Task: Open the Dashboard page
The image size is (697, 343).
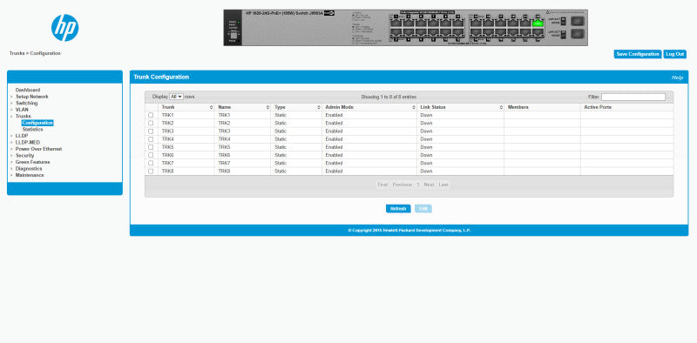Action: coord(28,90)
